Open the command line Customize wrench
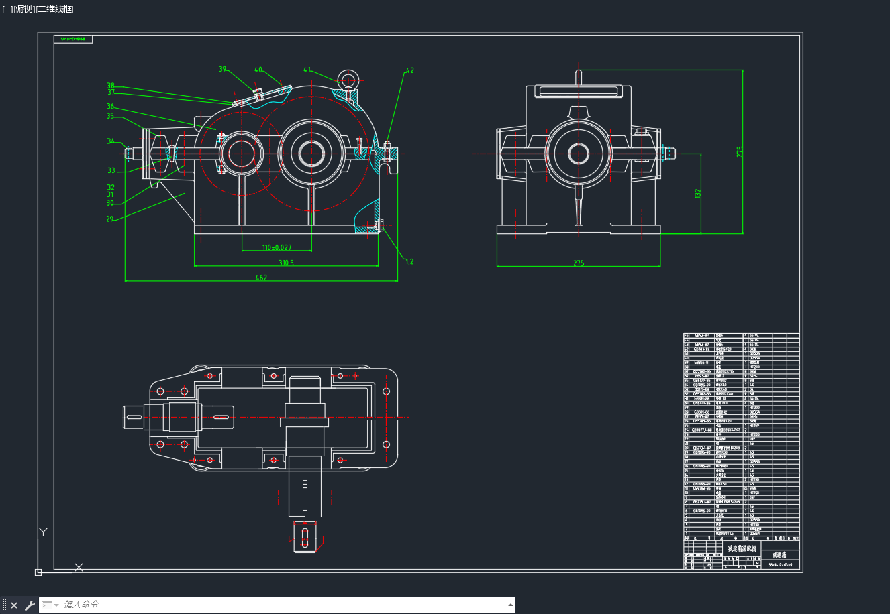890x614 pixels. [x=30, y=605]
